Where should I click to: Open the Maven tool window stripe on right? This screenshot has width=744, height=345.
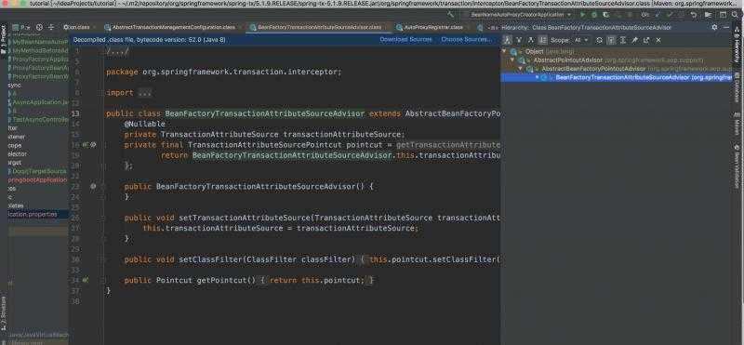tap(737, 124)
